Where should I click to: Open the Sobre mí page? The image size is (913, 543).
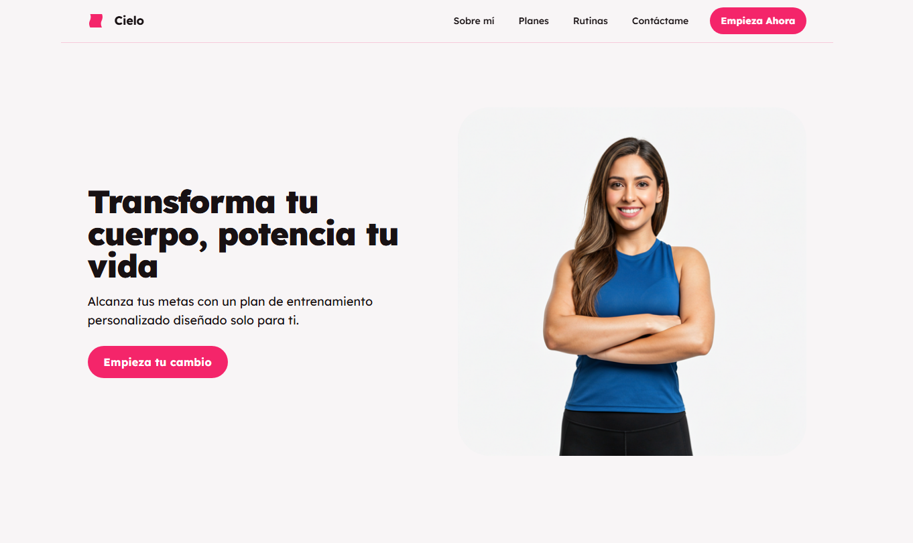[474, 21]
